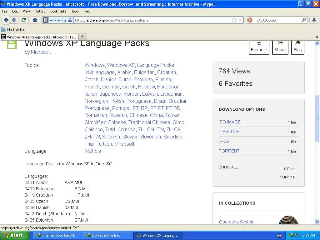Click the first Internet Download Manager tray icon
Viewport: 320px width, 240px height.
pyautogui.click(x=291, y=235)
